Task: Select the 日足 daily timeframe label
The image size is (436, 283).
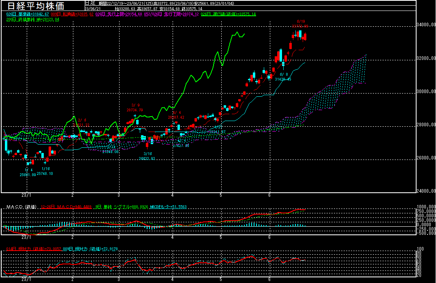Action: [x=90, y=3]
